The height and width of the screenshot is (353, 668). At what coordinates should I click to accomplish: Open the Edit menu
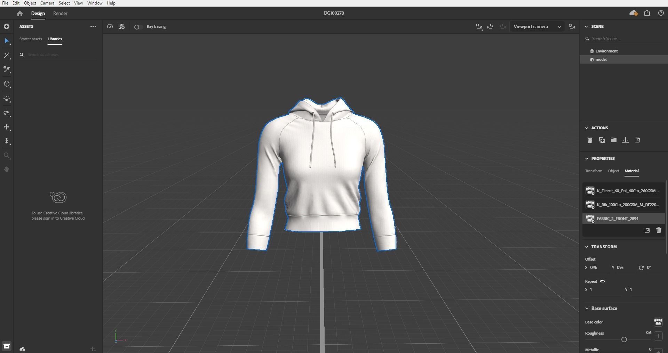16,3
